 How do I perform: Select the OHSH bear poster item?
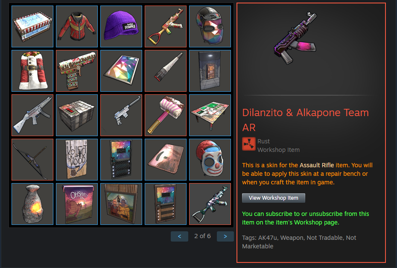(x=77, y=204)
